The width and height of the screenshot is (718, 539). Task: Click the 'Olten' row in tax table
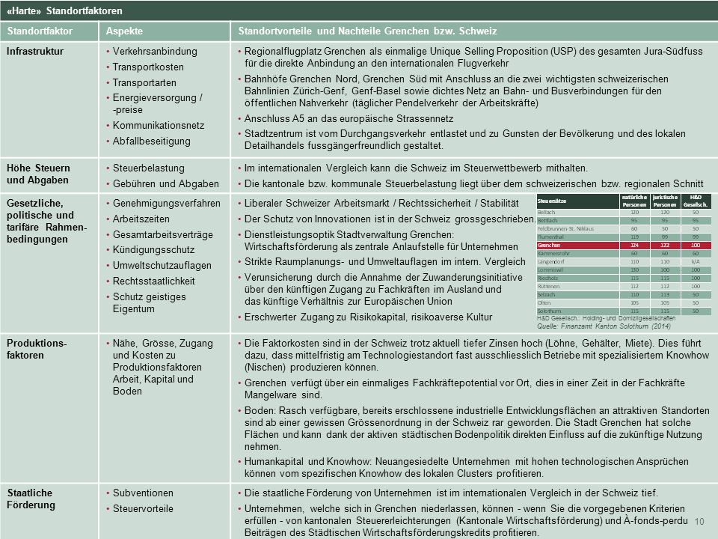[x=624, y=303]
